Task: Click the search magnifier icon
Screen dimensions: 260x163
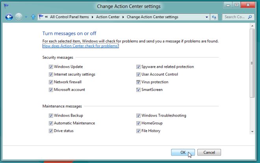Action: [x=250, y=17]
